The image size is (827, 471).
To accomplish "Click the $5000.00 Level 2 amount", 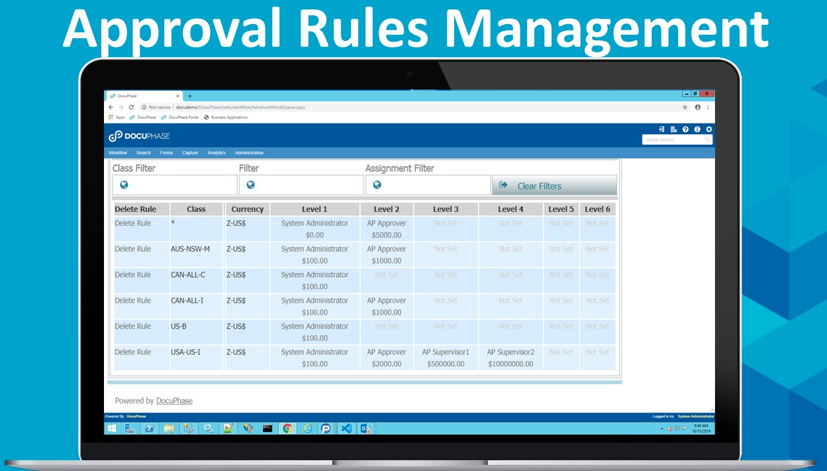I will pyautogui.click(x=386, y=235).
